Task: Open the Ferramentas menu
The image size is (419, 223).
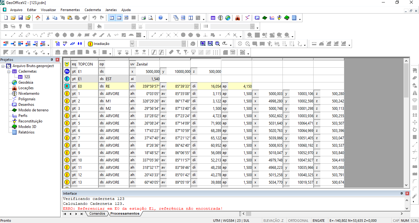Action: [70, 10]
